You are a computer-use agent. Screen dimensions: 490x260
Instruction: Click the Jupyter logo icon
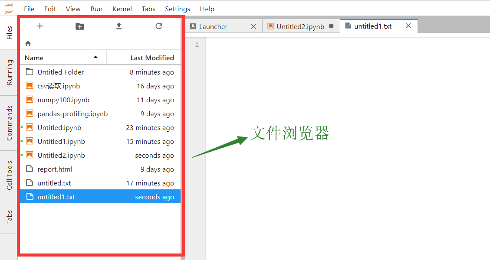point(9,8)
